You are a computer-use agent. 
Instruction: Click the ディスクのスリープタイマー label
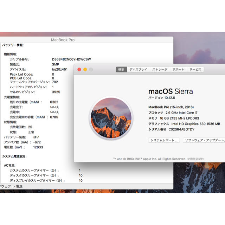(x=34, y=175)
